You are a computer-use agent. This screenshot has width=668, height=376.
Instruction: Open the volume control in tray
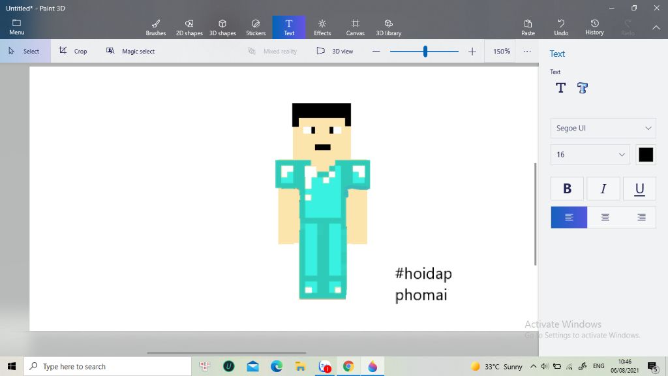tap(545, 366)
